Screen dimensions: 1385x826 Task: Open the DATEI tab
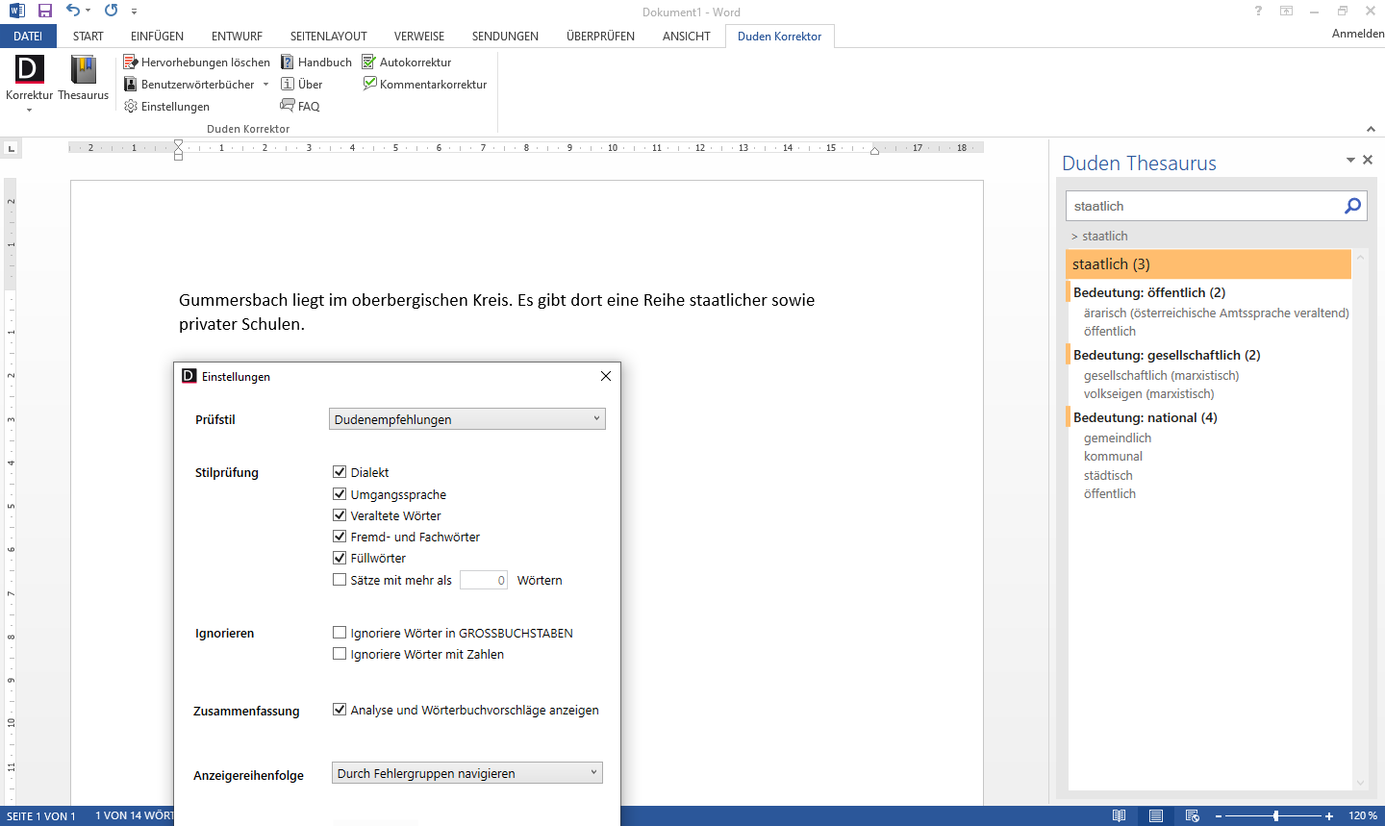[28, 36]
